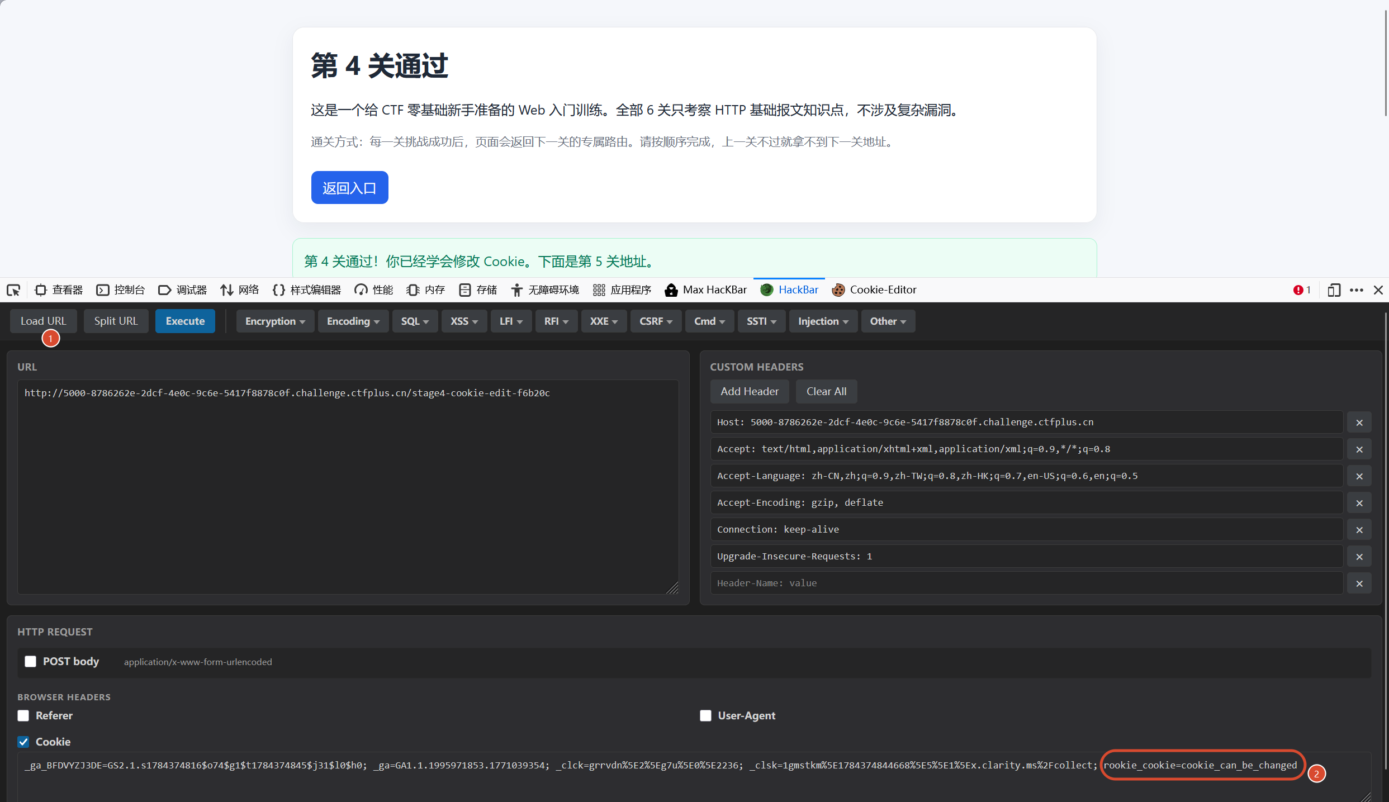Click the Cookie value text area

pos(694,777)
